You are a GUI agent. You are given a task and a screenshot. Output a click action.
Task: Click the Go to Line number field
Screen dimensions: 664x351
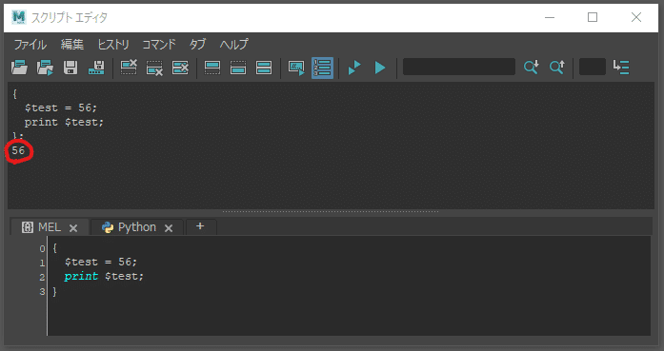click(x=592, y=67)
